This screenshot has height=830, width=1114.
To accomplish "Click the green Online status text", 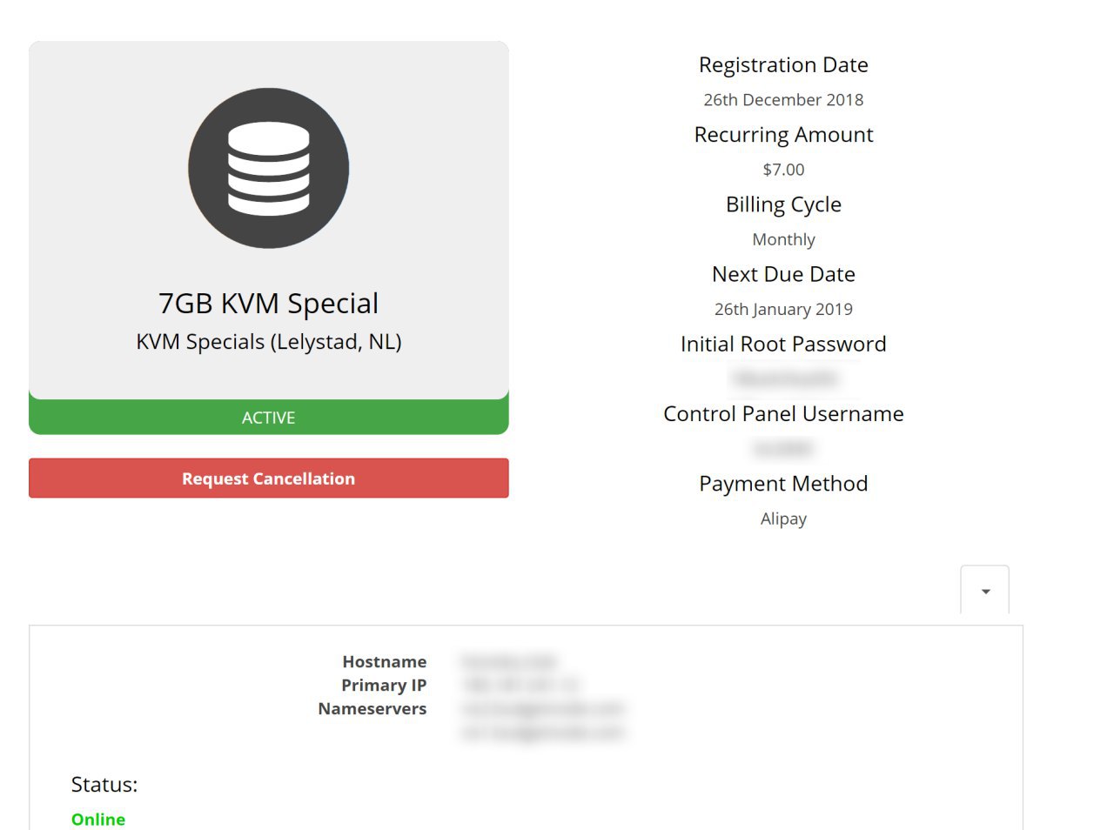I will pyautogui.click(x=98, y=820).
